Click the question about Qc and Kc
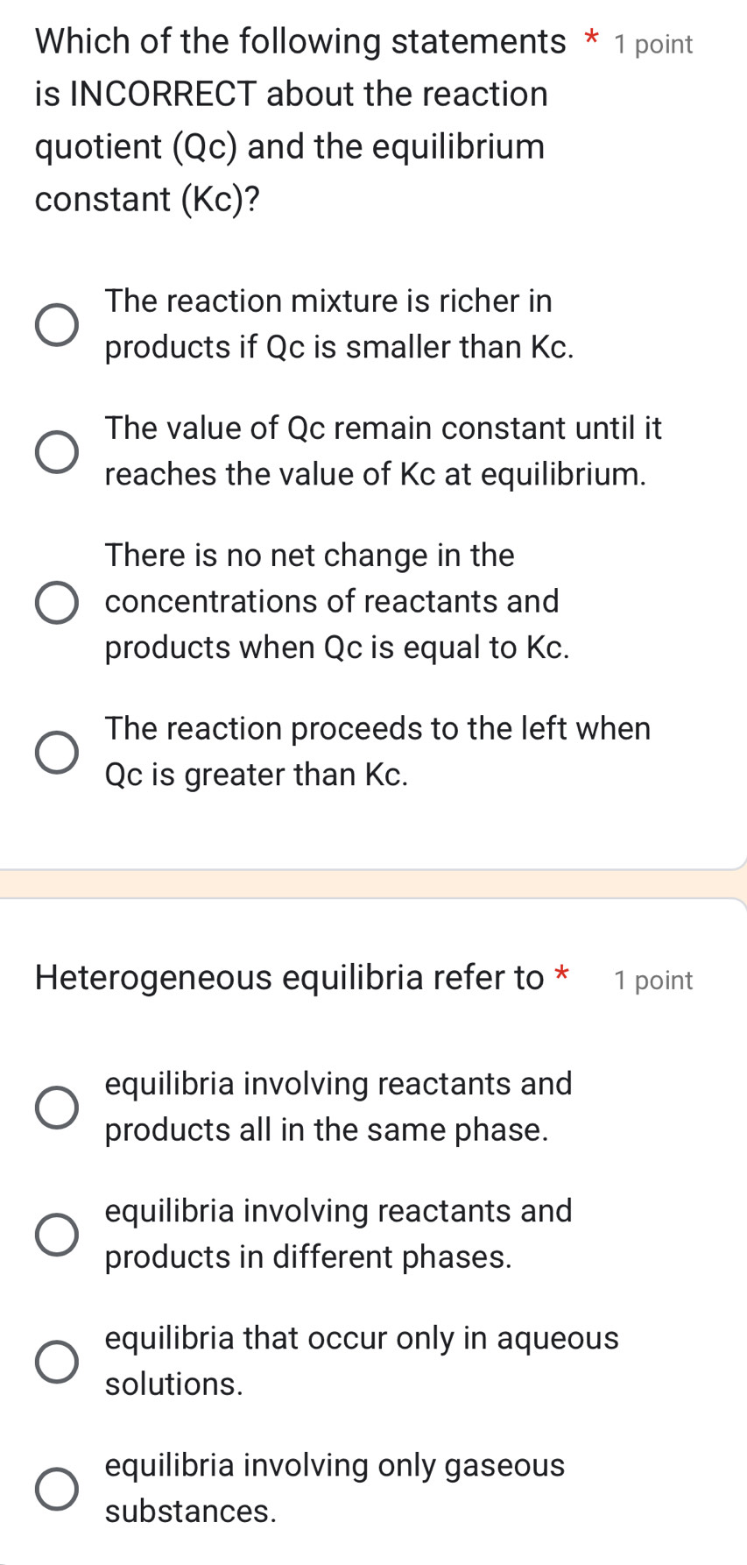This screenshot has width=747, height=1565. 289,120
